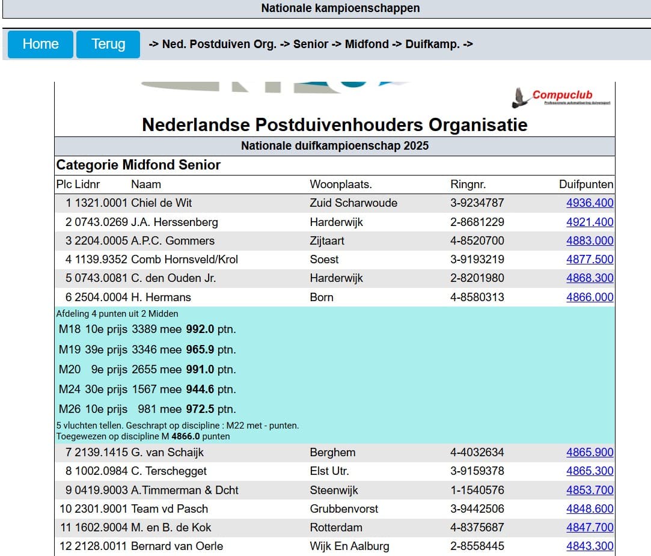651x556 pixels.
Task: Click M. en B. de Kok 4847.700
Action: 589,528
